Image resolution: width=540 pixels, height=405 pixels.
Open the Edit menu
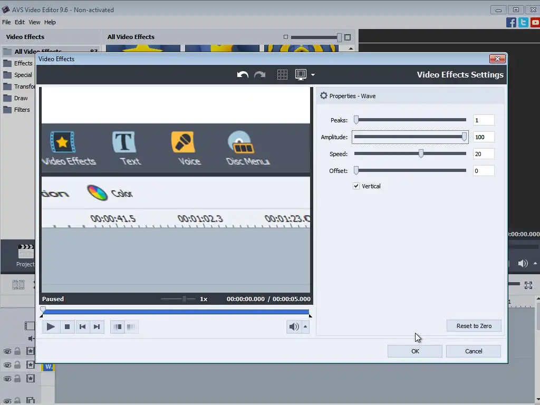(x=20, y=22)
